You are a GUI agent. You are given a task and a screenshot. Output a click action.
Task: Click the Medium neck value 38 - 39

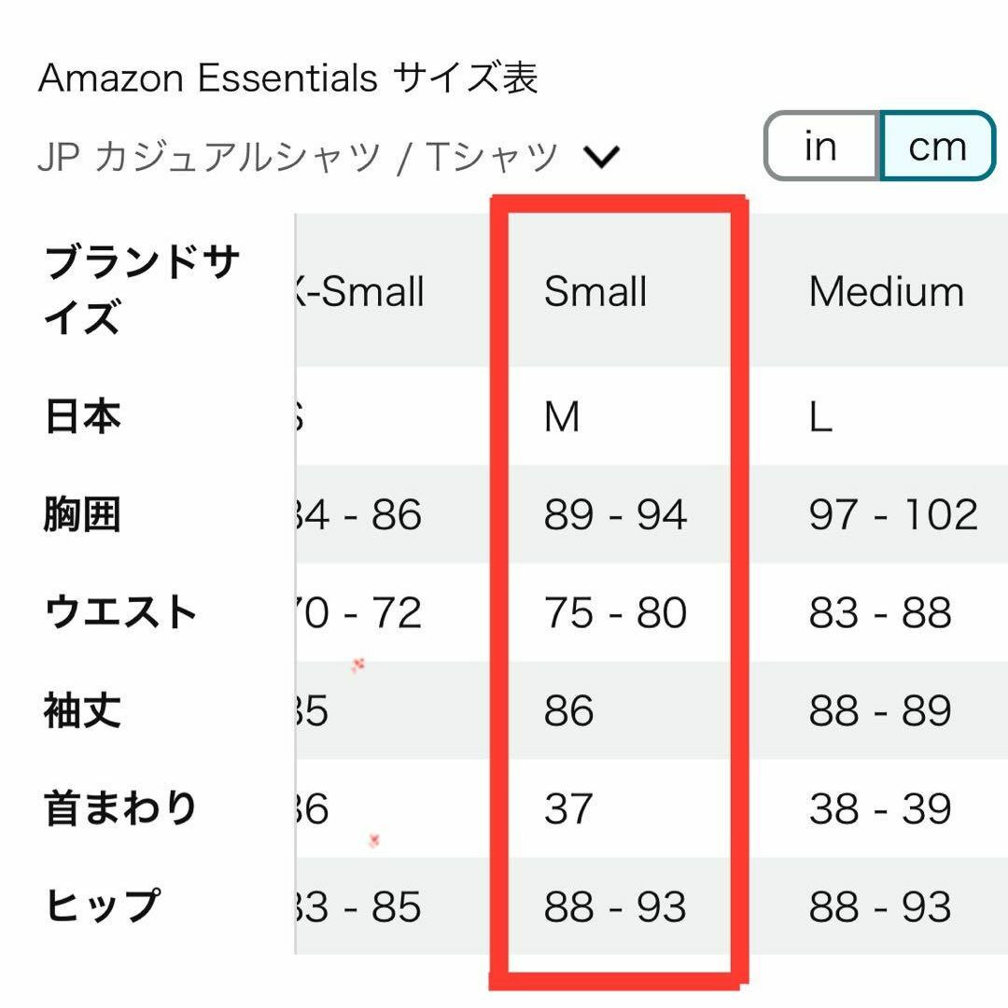[x=880, y=808]
